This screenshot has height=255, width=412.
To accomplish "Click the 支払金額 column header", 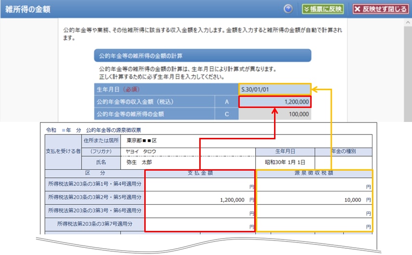I will 200,174.
